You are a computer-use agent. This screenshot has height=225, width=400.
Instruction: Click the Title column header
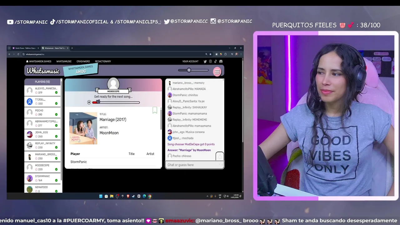pyautogui.click(x=132, y=154)
